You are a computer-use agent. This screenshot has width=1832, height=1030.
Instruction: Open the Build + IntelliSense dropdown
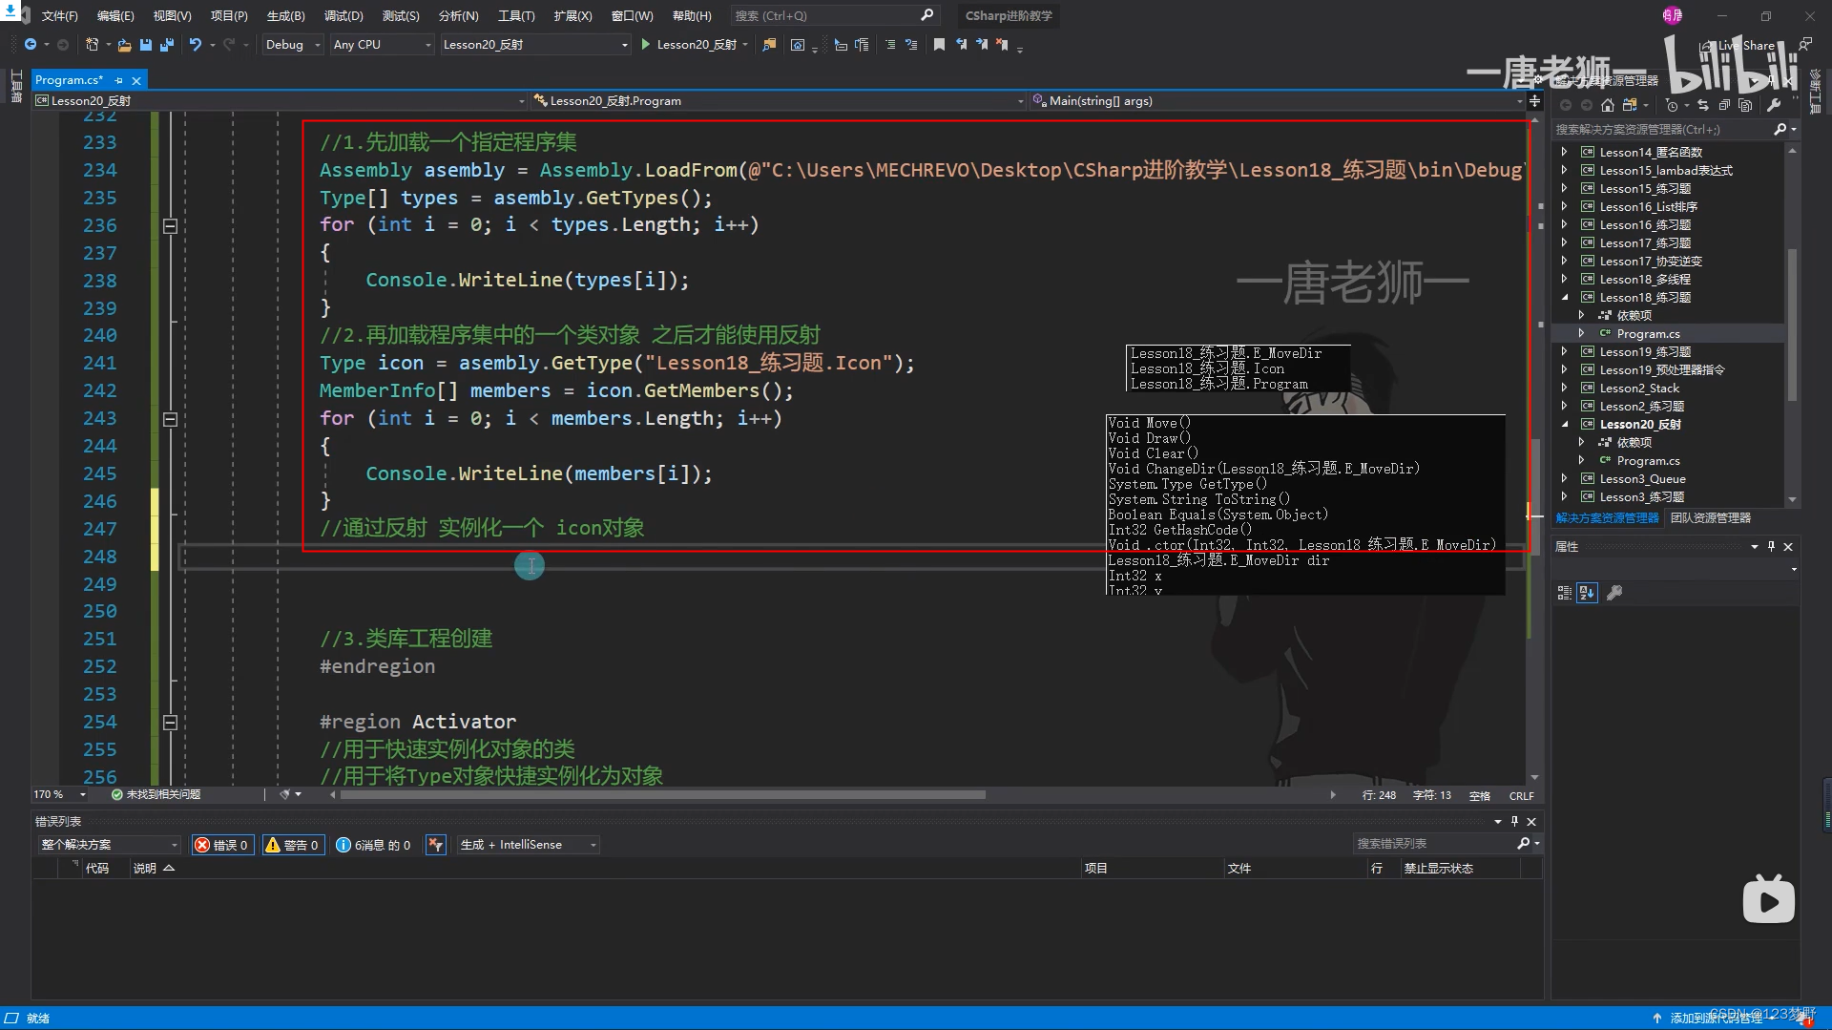[x=528, y=845]
